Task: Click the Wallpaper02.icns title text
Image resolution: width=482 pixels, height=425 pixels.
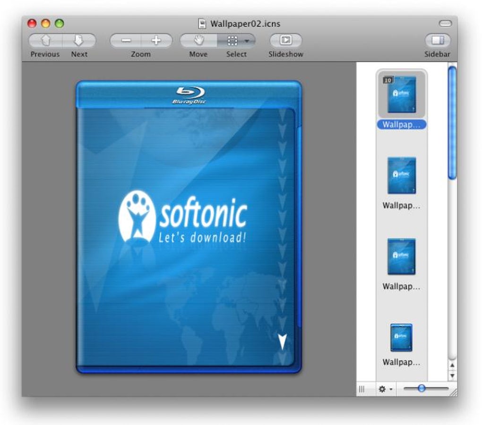Action: click(x=245, y=24)
